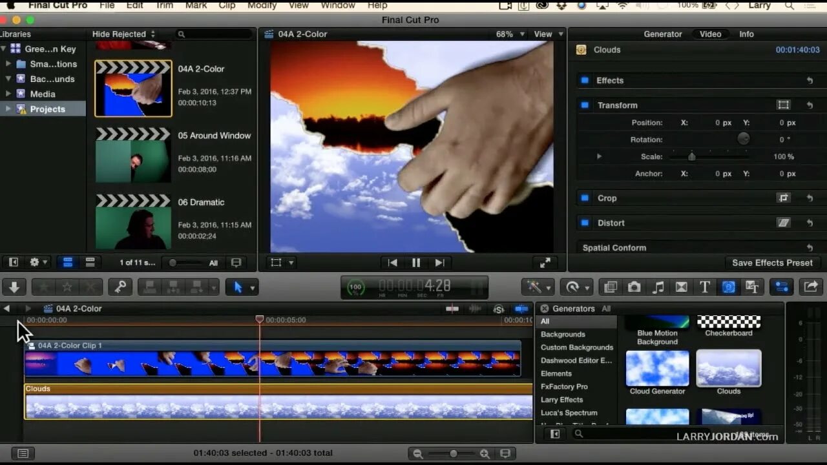Viewport: 827px width, 465px height.
Task: Collapse the Gree...n Key library
Action: pos(3,49)
